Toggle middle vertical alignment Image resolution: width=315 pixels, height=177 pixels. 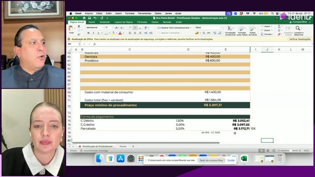click(x=135, y=28)
